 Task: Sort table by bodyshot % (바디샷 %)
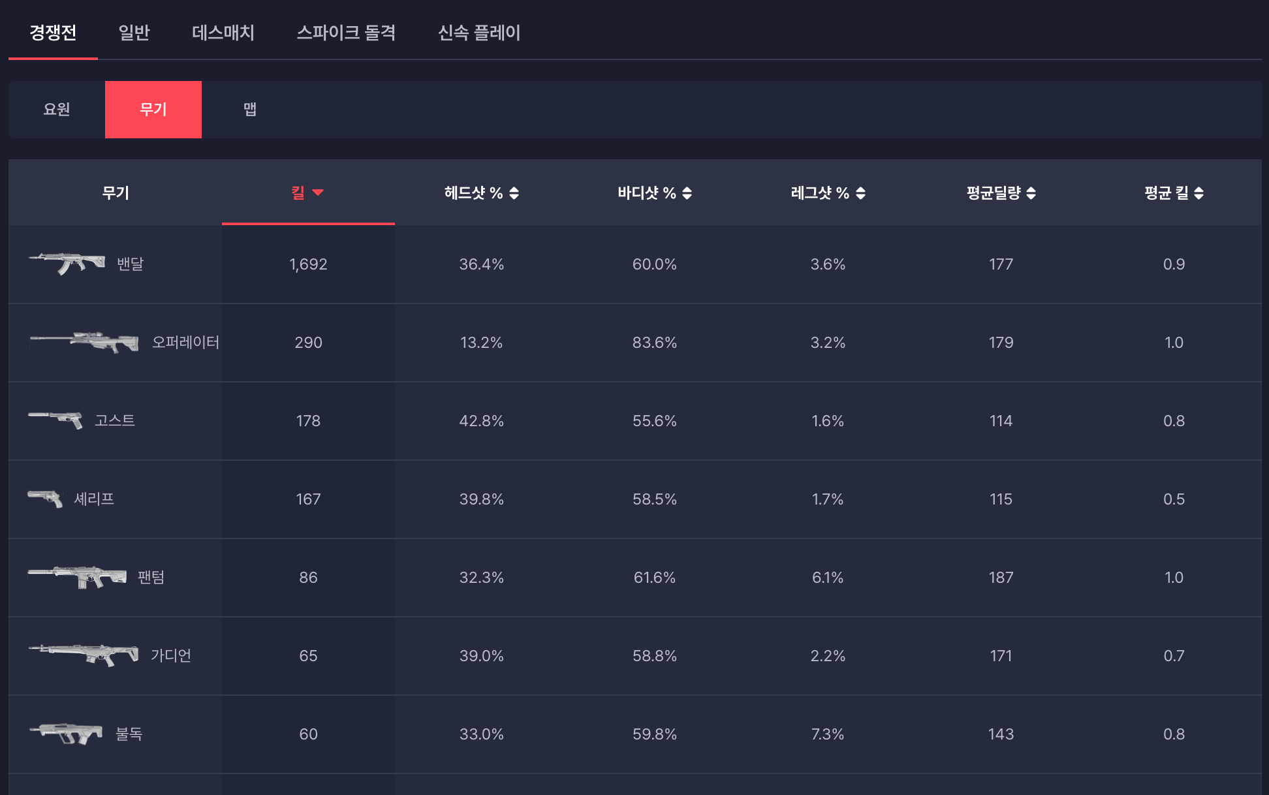coord(654,193)
